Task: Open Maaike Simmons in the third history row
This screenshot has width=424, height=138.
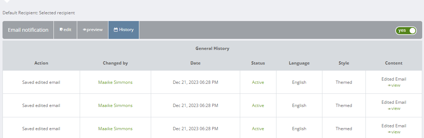Action: pos(116,129)
